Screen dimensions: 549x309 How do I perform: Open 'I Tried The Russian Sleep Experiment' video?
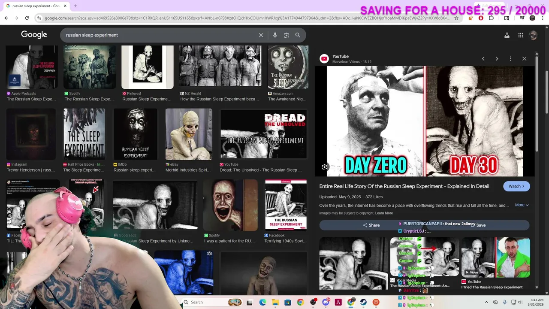point(496,257)
